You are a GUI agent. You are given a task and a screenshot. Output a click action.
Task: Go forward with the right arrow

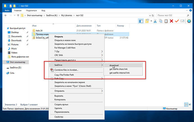[11, 15]
